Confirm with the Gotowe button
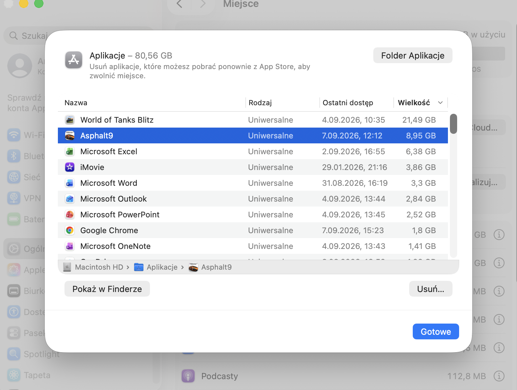The height and width of the screenshot is (390, 517). click(436, 331)
